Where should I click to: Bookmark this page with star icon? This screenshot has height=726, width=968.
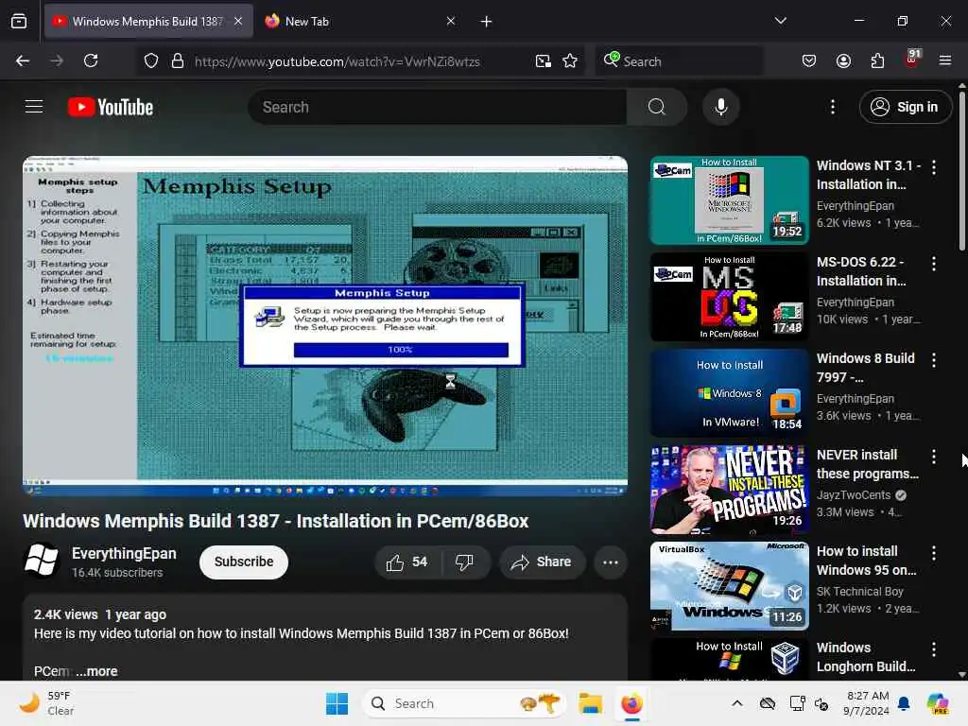(x=570, y=60)
